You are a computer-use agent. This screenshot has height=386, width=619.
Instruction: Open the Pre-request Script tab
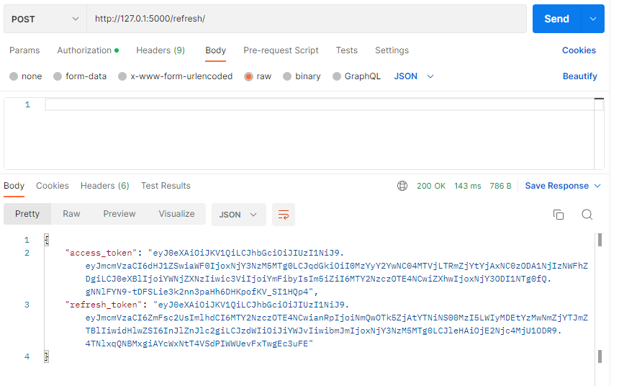tap(281, 50)
